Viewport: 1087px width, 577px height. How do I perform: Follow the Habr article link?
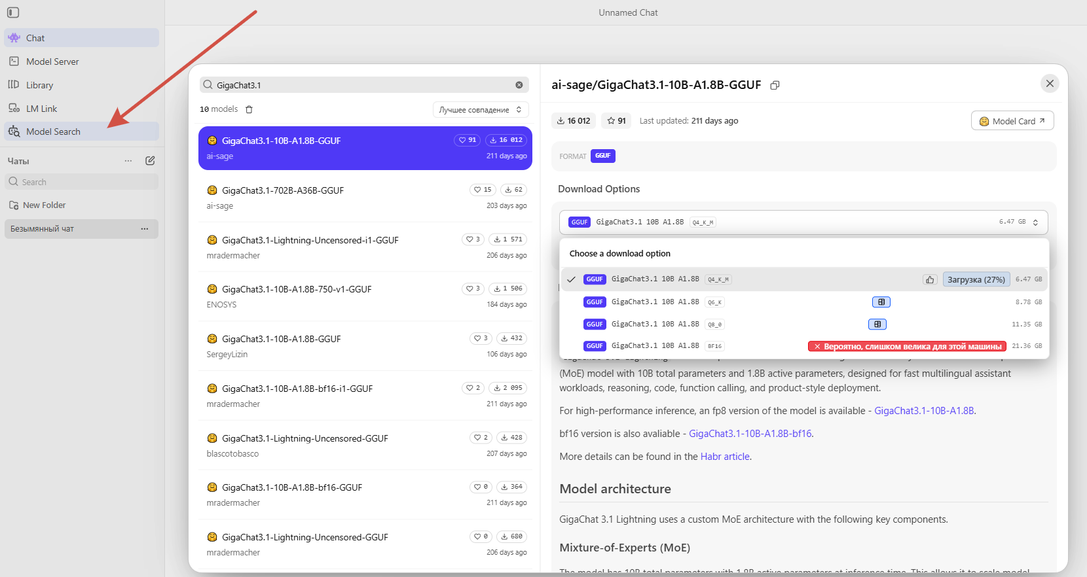point(725,457)
